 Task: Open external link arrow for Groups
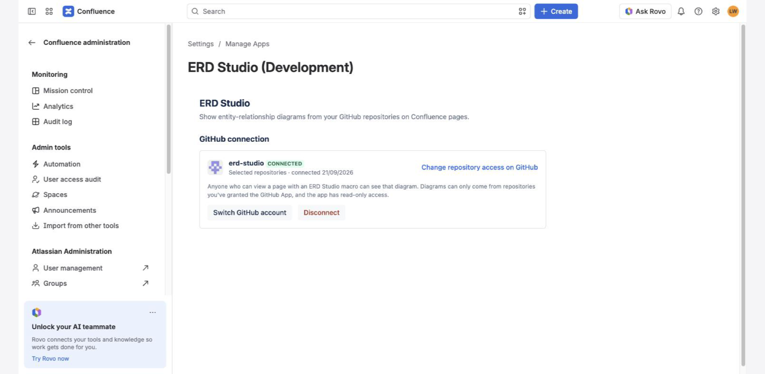(x=146, y=283)
